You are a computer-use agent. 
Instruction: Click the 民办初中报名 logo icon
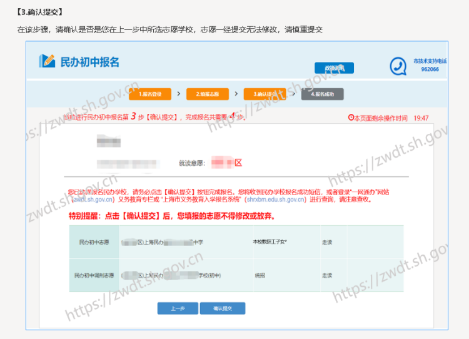point(47,61)
